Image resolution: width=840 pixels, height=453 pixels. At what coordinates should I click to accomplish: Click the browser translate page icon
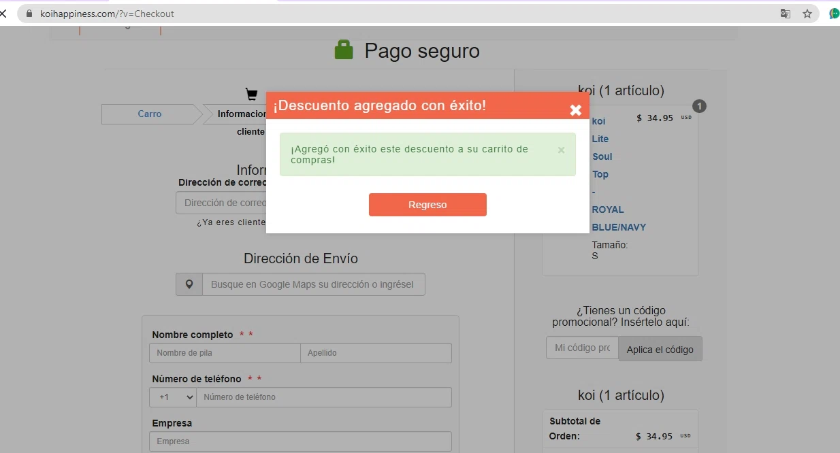click(x=786, y=14)
